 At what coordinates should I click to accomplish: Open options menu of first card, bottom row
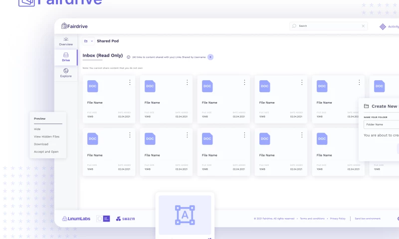point(130,135)
